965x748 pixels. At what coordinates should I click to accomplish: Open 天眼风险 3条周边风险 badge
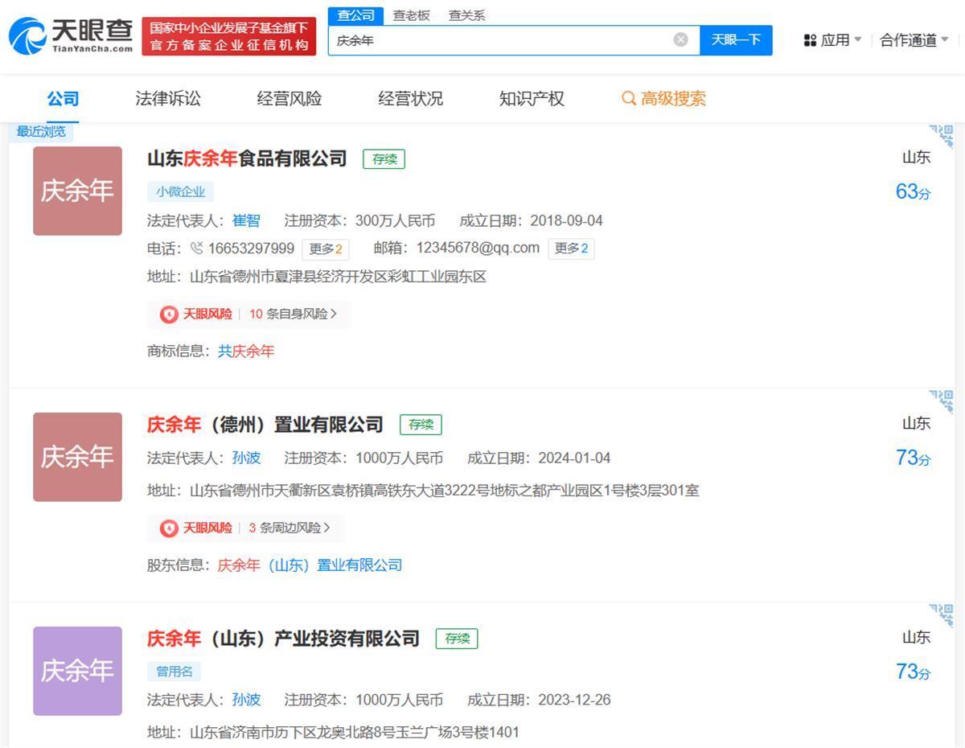pyautogui.click(x=245, y=528)
